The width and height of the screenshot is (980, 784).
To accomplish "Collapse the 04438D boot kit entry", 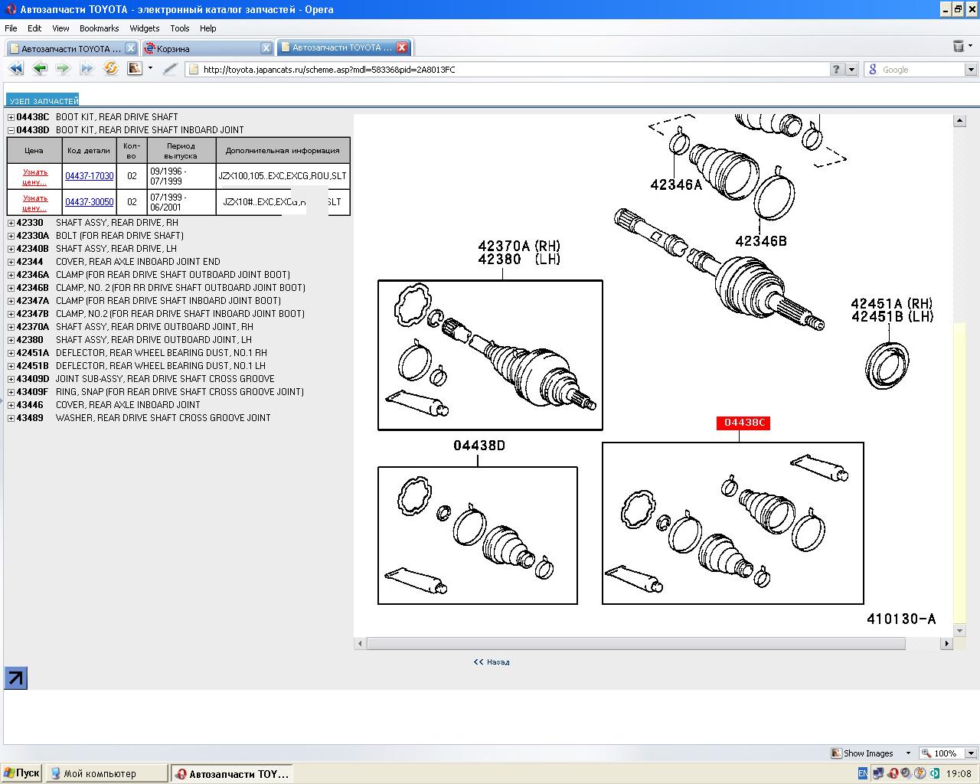I will [11, 130].
